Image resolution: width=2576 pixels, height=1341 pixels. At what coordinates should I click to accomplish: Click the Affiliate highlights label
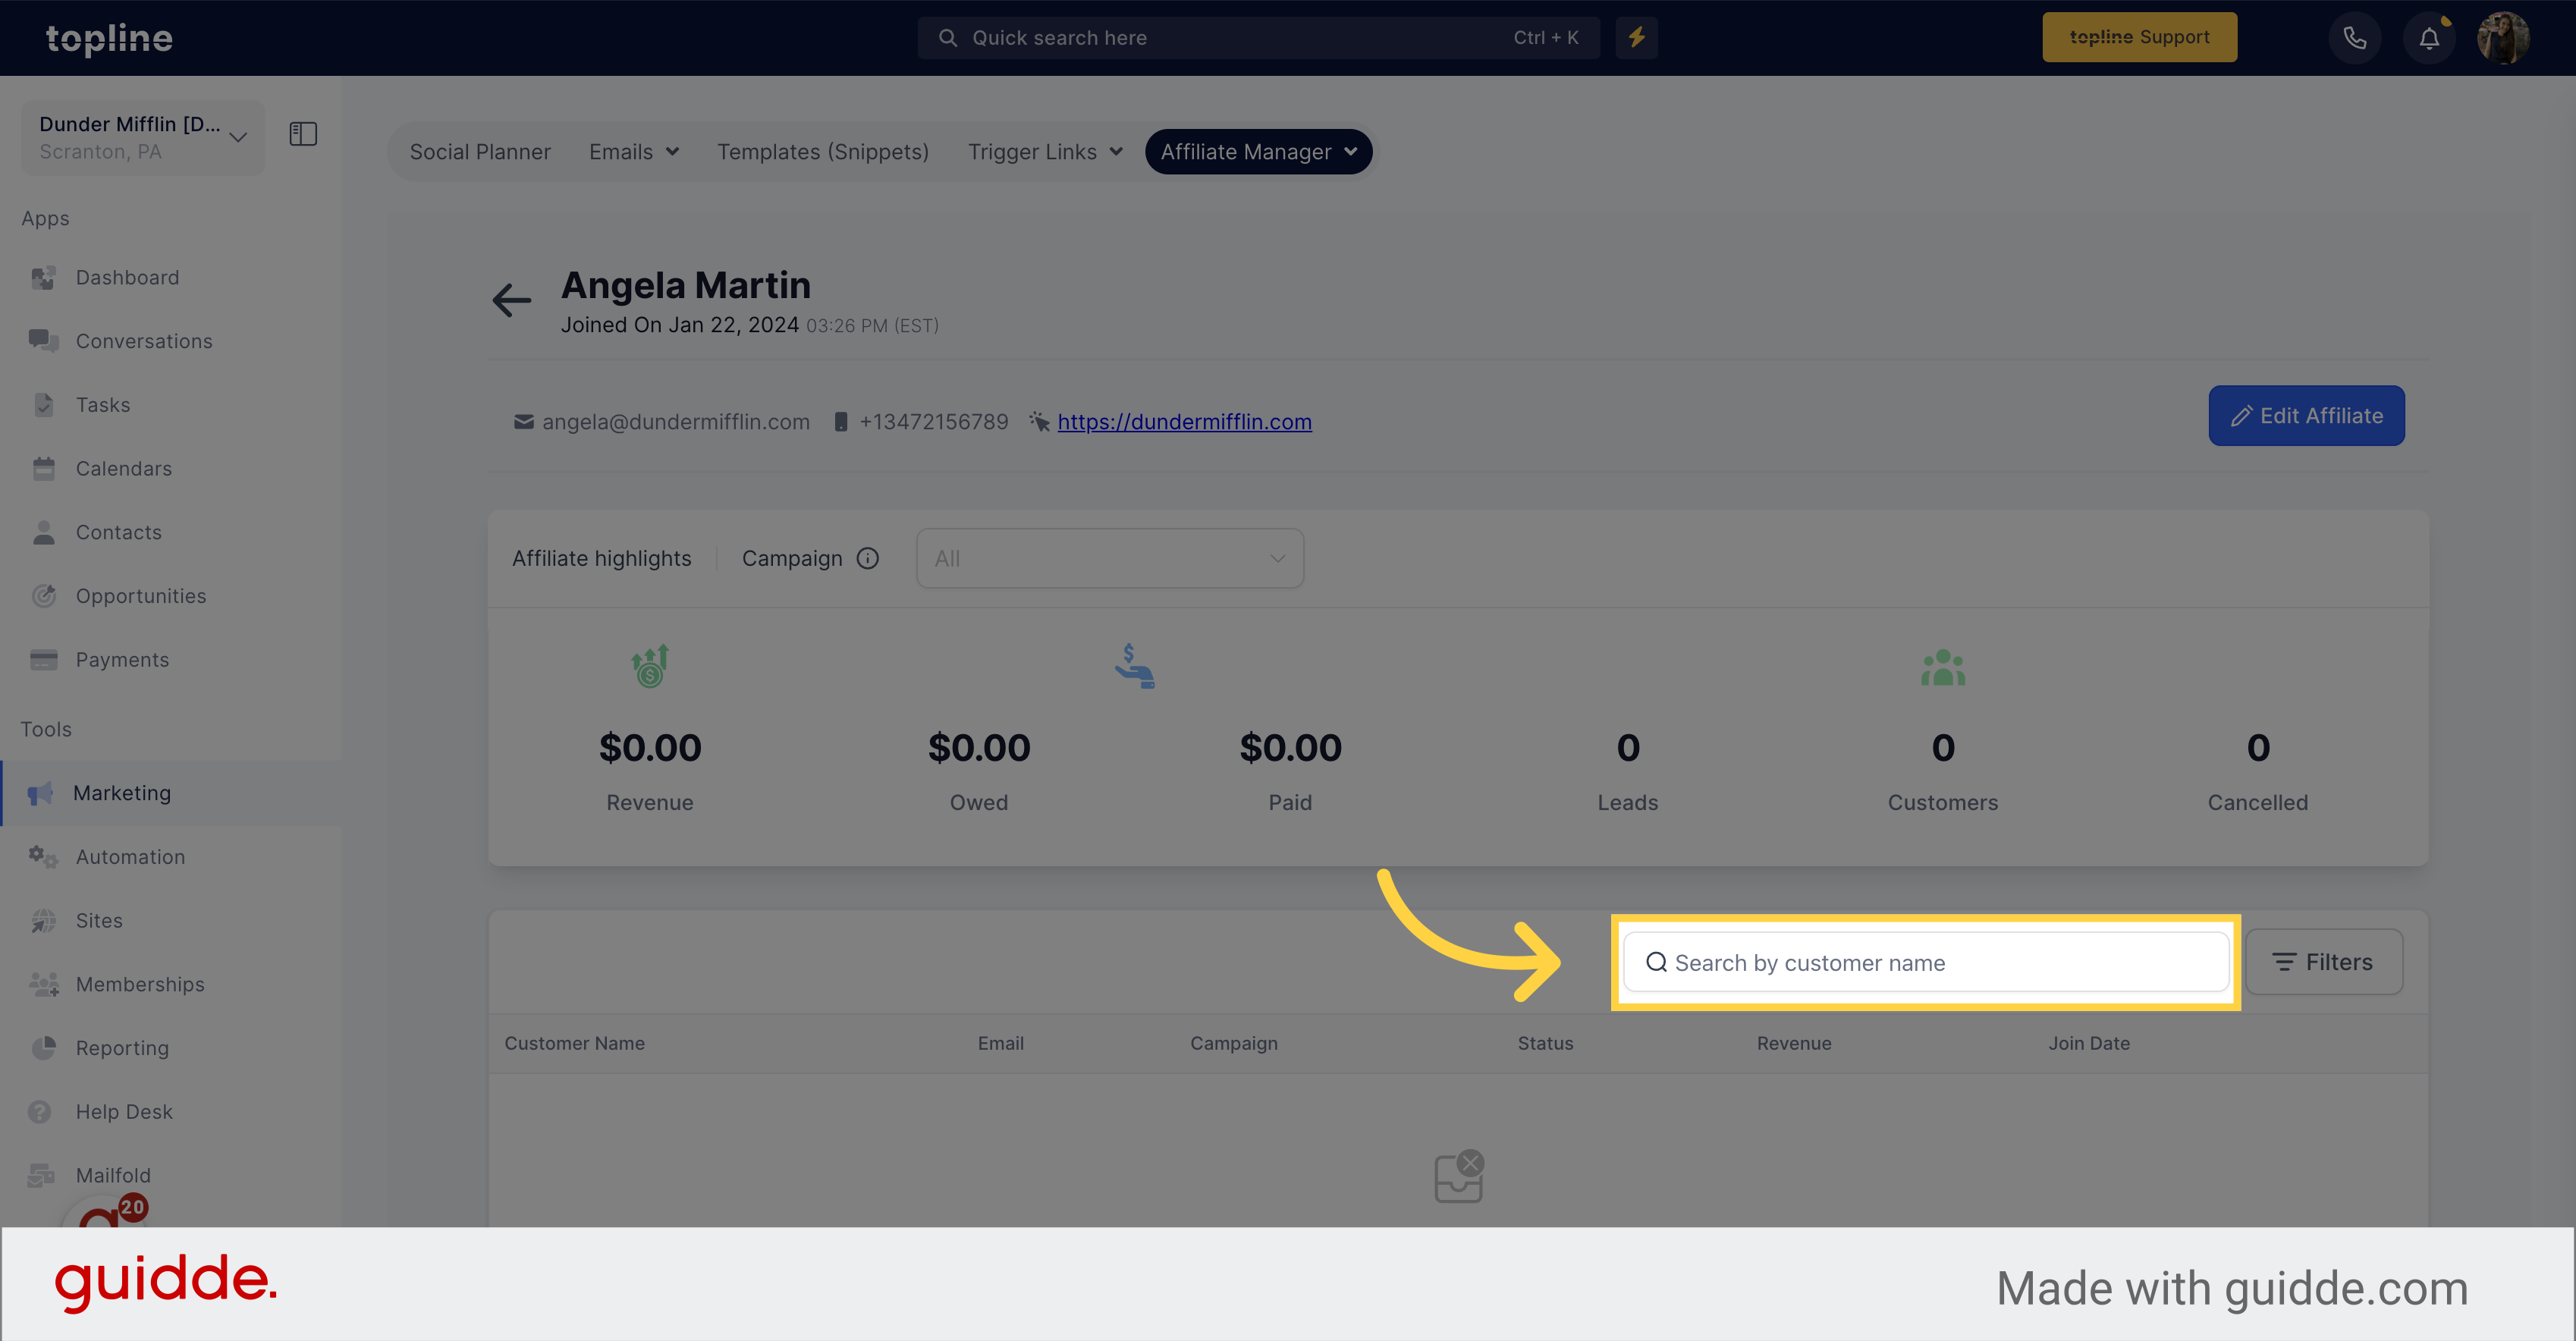tap(602, 558)
